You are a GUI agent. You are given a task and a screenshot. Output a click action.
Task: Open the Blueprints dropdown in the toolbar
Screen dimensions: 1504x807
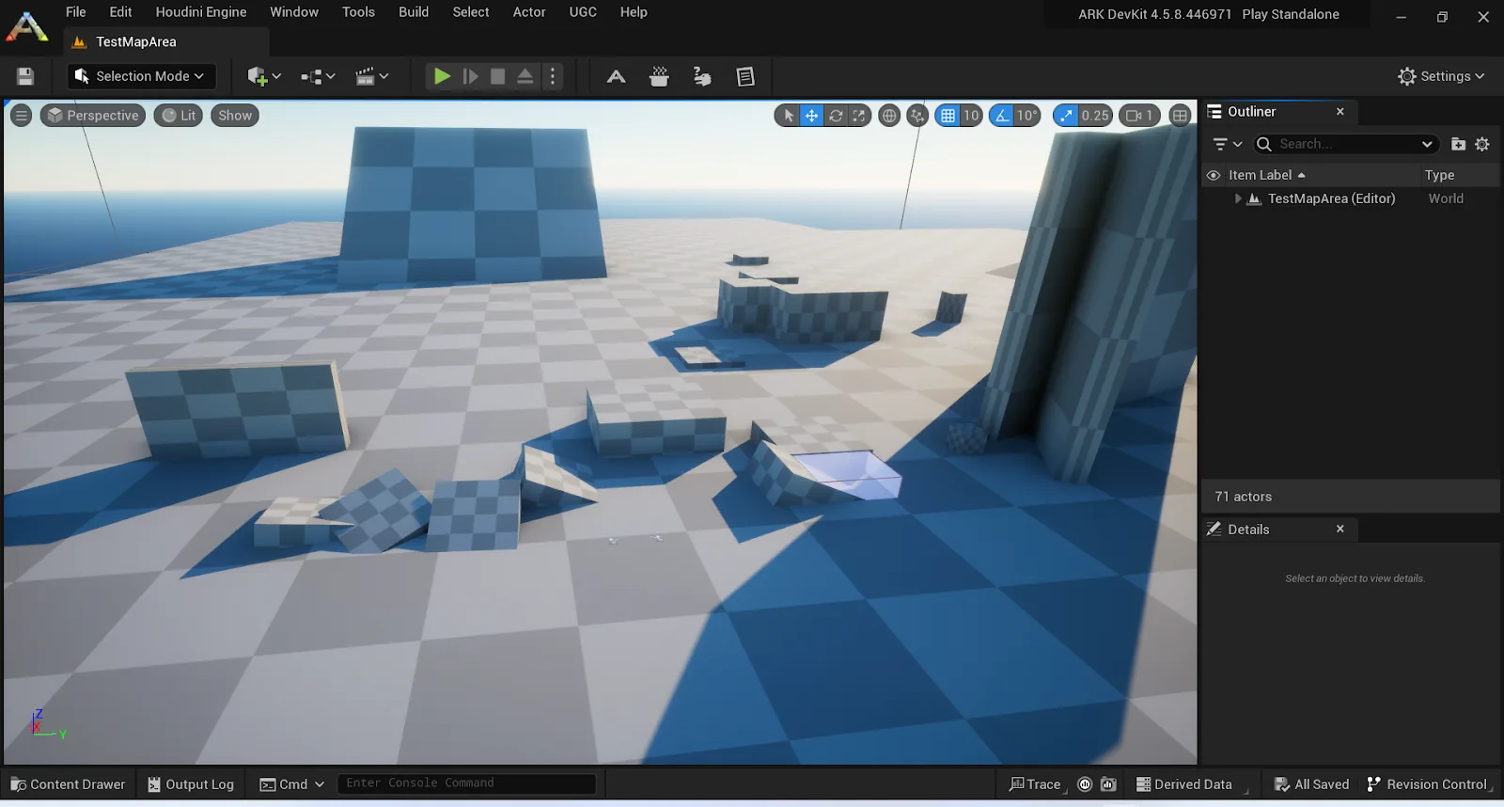[318, 76]
